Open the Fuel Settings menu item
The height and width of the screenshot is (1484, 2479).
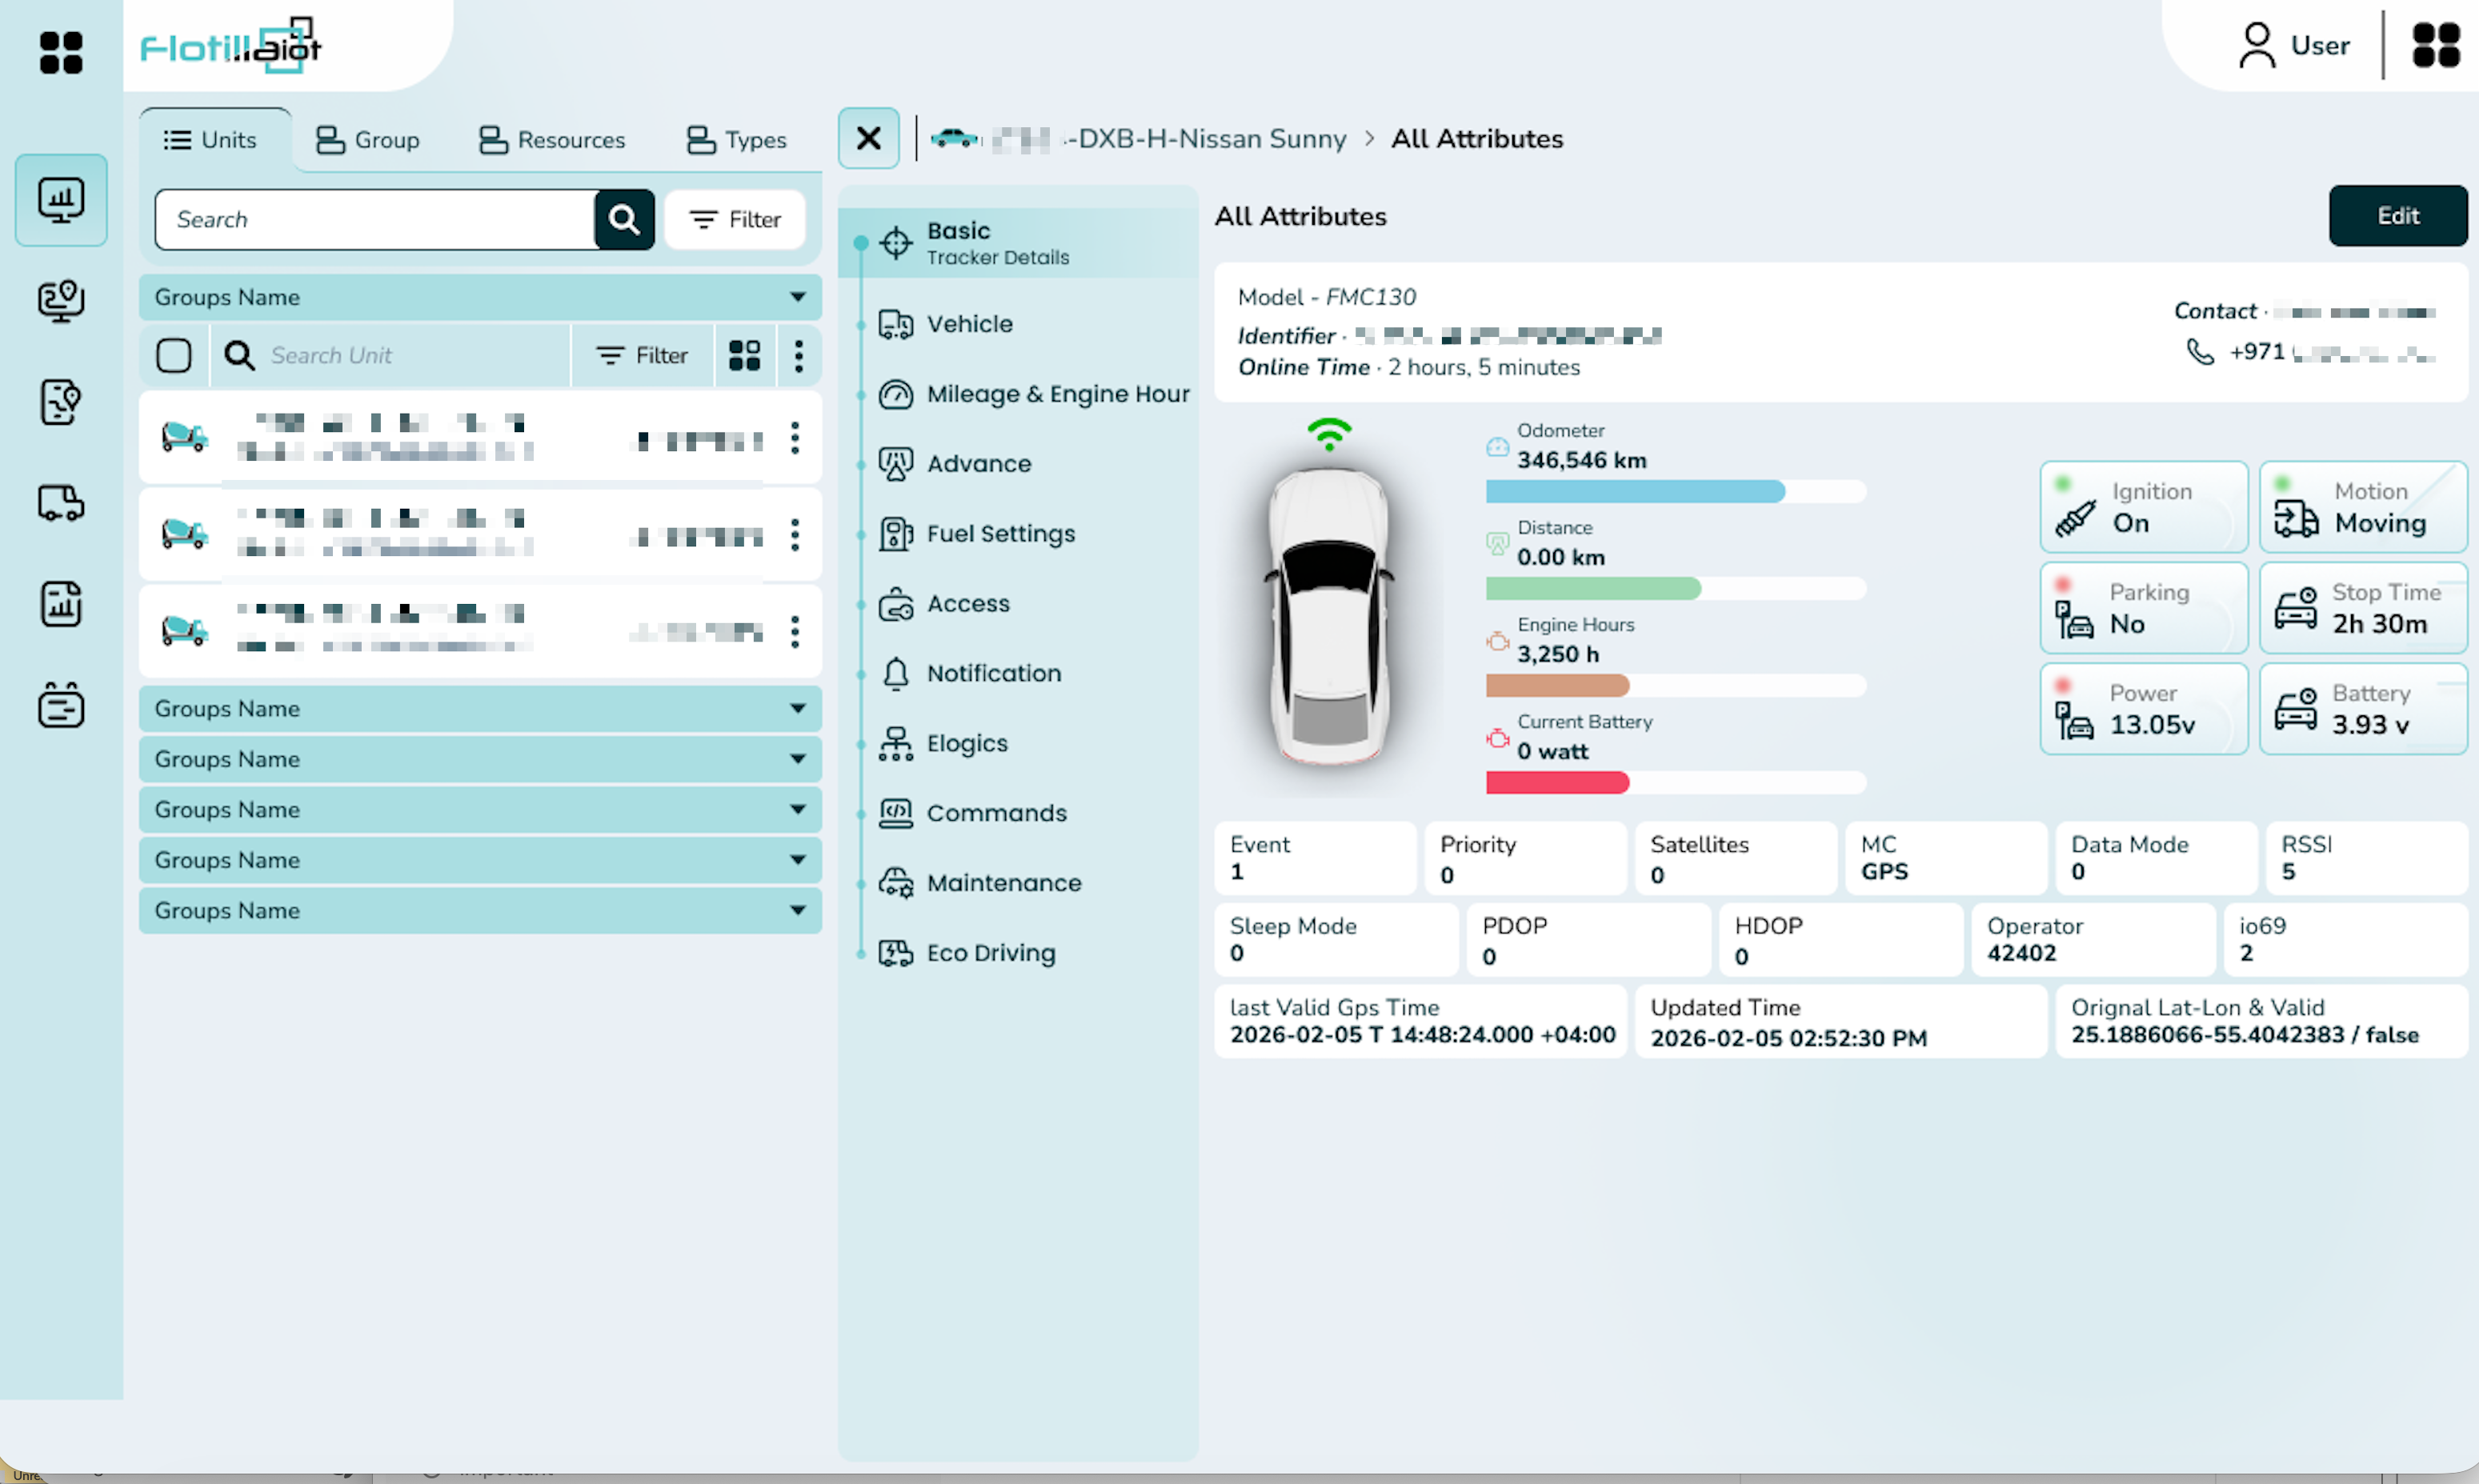(1001, 533)
